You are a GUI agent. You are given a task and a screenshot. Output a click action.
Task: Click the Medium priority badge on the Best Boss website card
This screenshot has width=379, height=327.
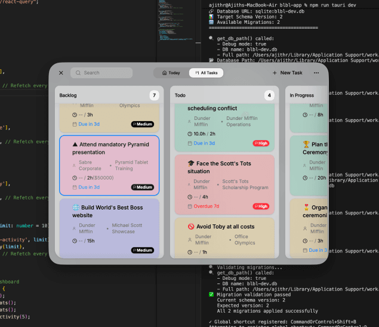[x=143, y=251]
